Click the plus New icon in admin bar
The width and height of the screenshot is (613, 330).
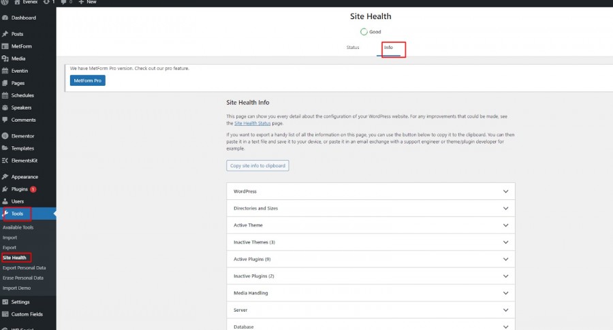(x=81, y=2)
